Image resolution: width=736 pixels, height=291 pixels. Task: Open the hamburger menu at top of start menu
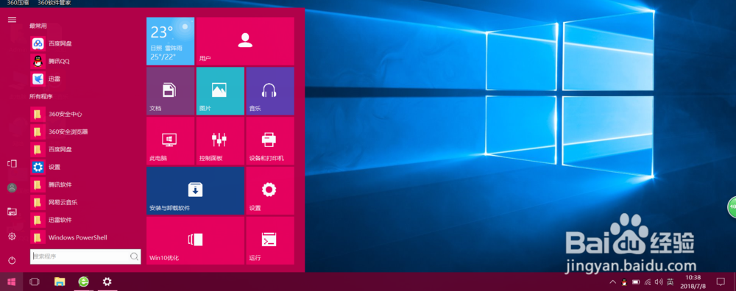coord(12,20)
